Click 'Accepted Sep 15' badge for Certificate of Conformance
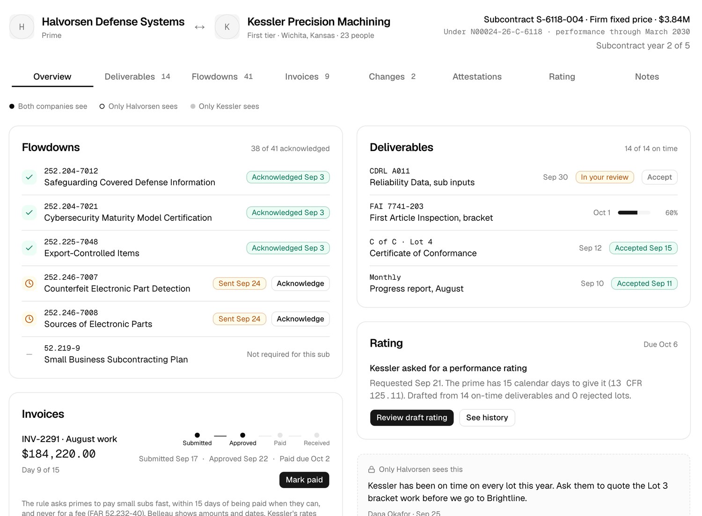The image size is (702, 516). point(643,248)
